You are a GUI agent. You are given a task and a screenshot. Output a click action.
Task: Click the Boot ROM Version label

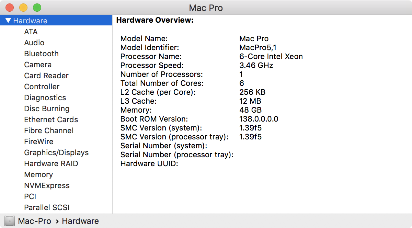pos(154,119)
